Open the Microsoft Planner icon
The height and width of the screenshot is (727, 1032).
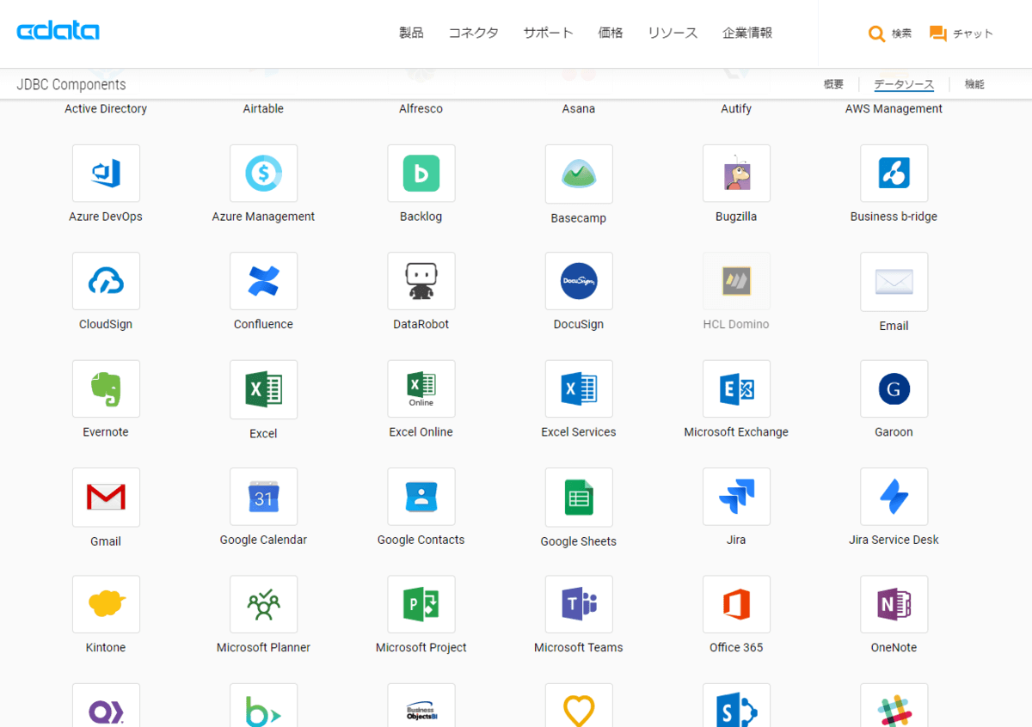point(263,604)
